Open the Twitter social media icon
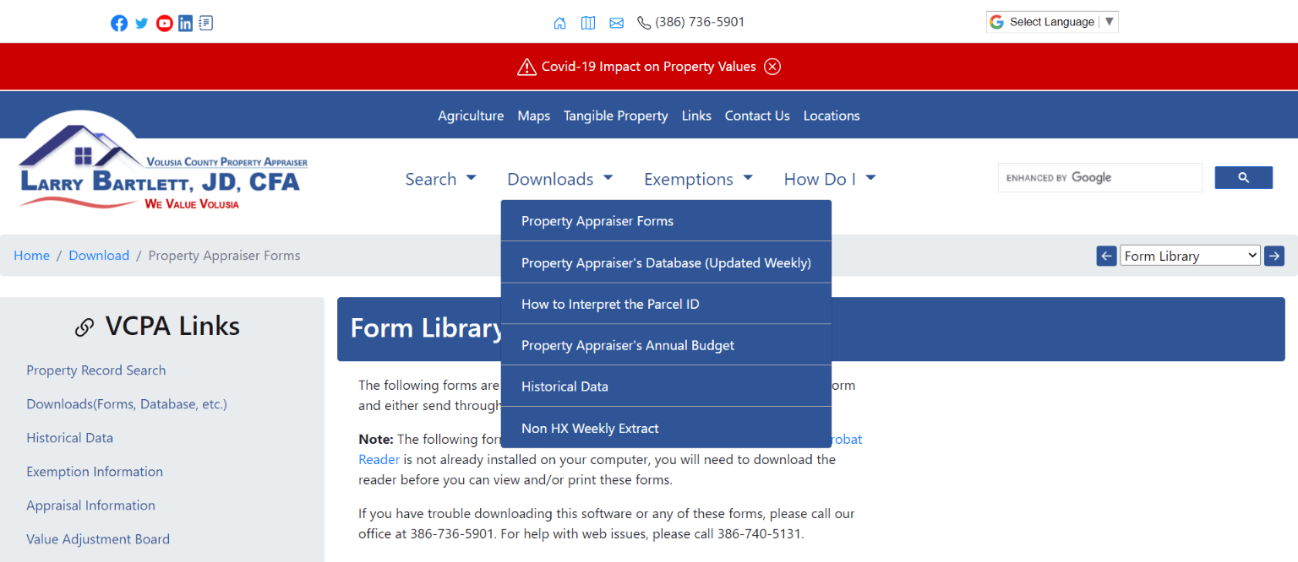Image resolution: width=1298 pixels, height=562 pixels. click(x=141, y=23)
